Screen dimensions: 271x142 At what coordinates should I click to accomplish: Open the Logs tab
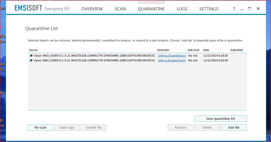(x=182, y=9)
